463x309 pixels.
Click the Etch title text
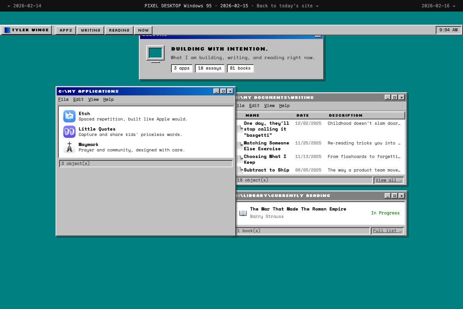[84, 114]
